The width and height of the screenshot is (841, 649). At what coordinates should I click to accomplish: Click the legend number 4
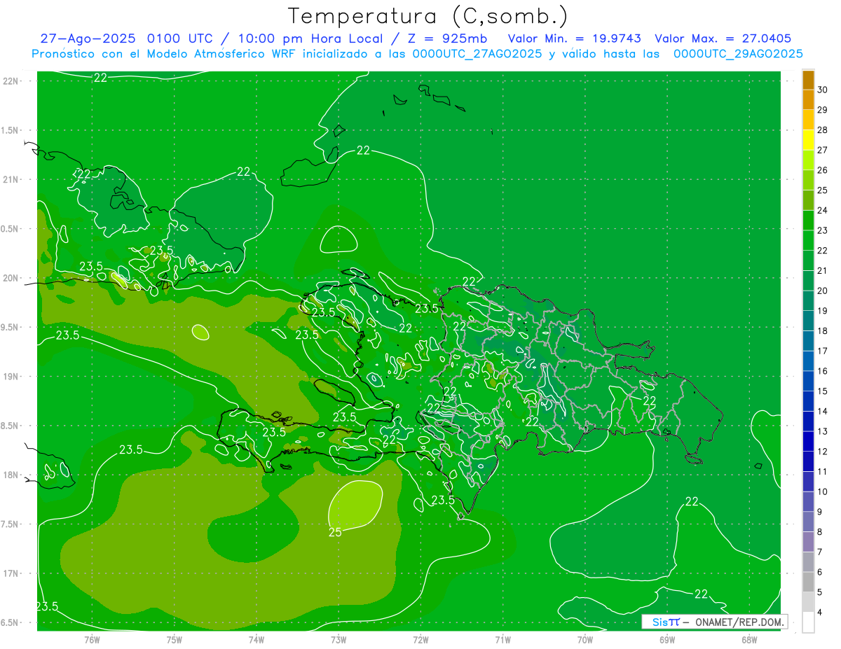pos(821,612)
